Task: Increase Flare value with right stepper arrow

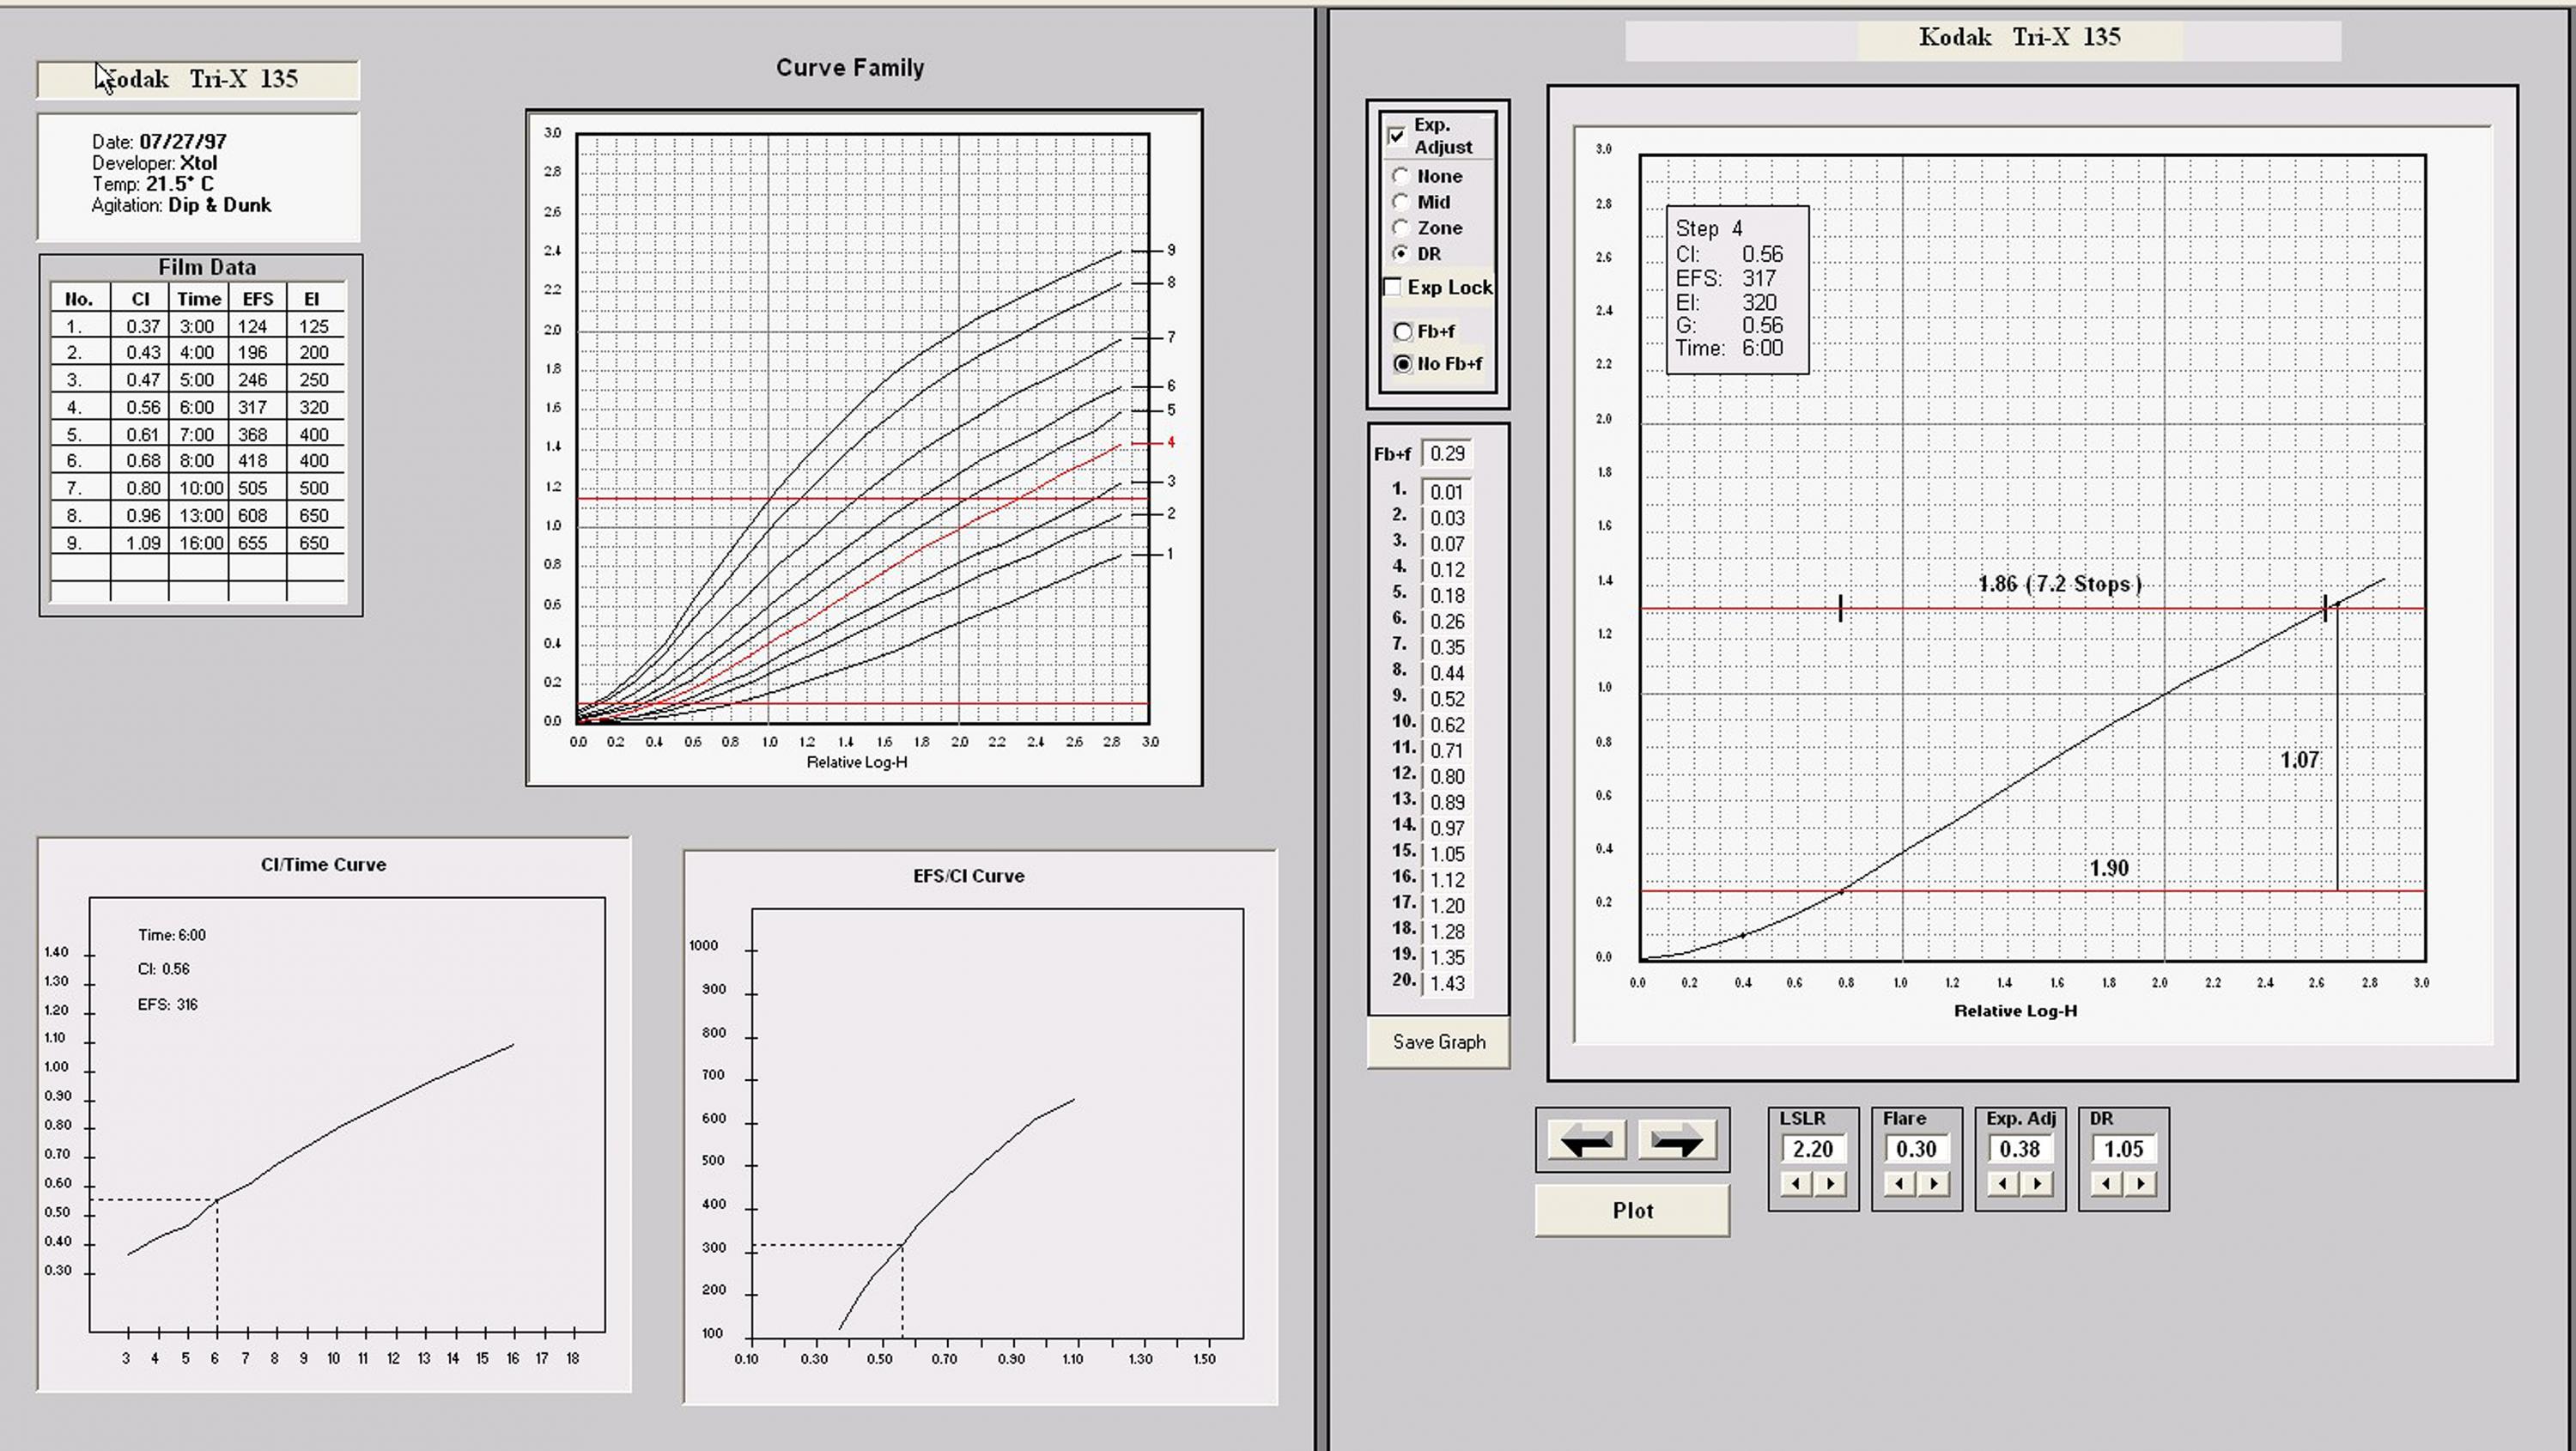Action: click(x=1934, y=1184)
